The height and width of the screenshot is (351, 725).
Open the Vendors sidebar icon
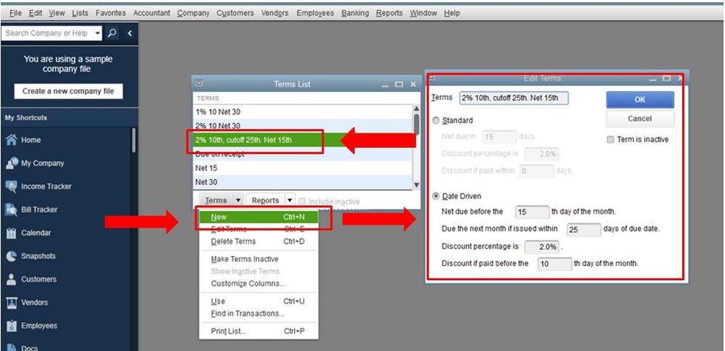point(12,302)
